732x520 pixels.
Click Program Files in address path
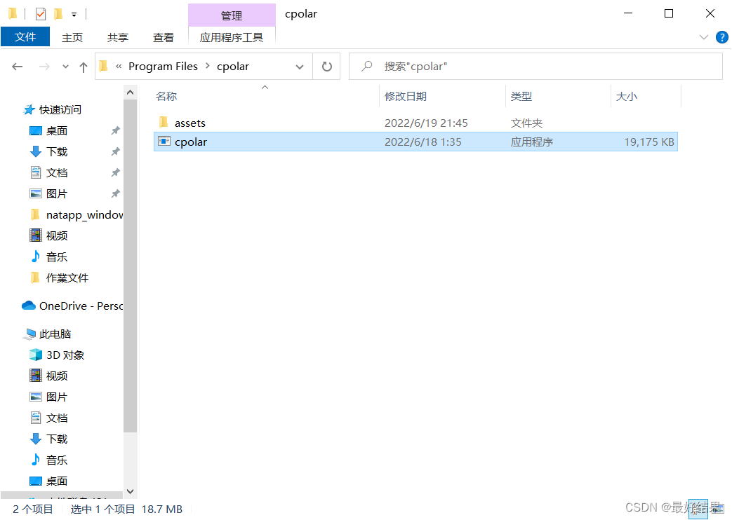coord(163,67)
